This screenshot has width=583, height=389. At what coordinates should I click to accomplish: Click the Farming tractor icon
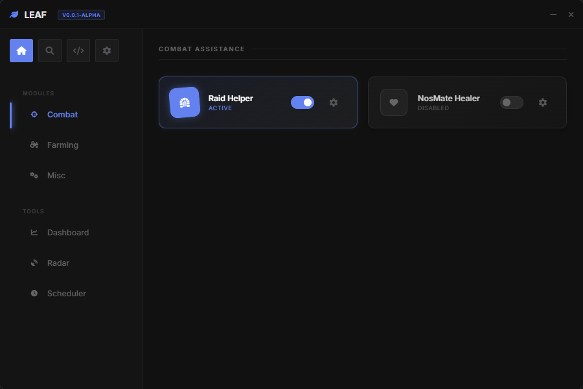click(x=34, y=145)
